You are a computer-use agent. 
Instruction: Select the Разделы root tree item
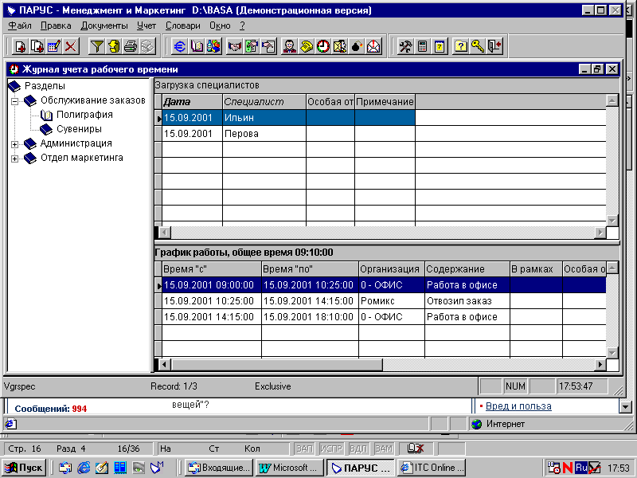45,86
